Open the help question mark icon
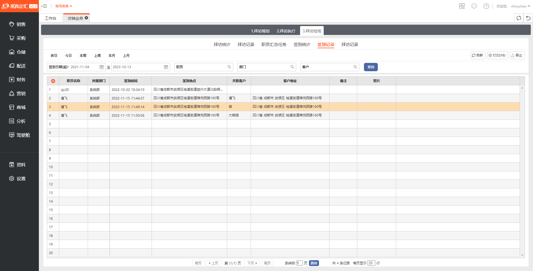The width and height of the screenshot is (533, 271). pos(486,6)
